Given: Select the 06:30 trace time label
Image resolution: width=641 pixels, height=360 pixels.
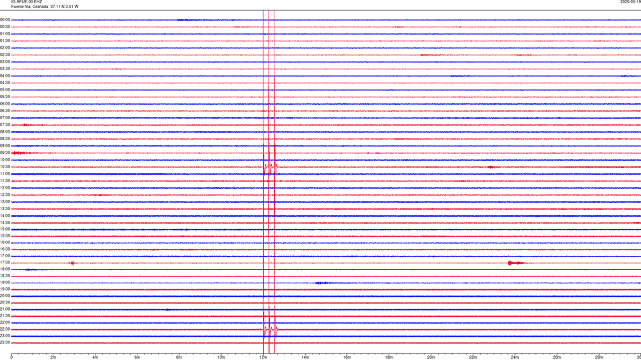Looking at the screenshot, I should pos(5,111).
